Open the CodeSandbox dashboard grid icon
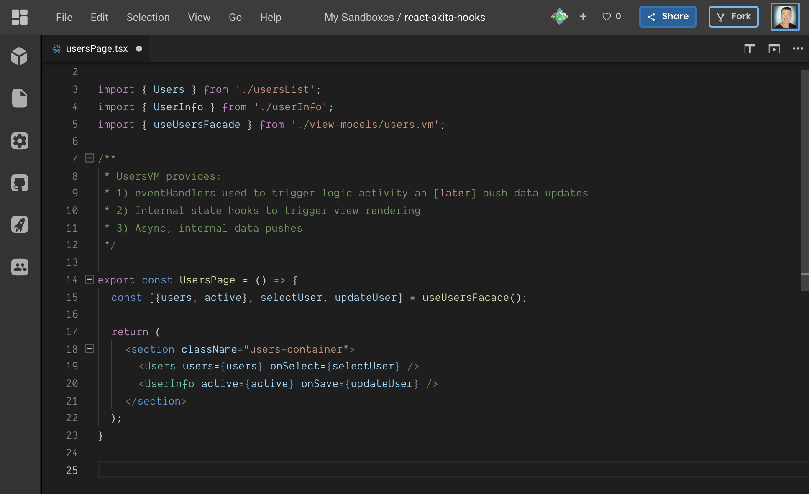The image size is (809, 494). [x=20, y=17]
